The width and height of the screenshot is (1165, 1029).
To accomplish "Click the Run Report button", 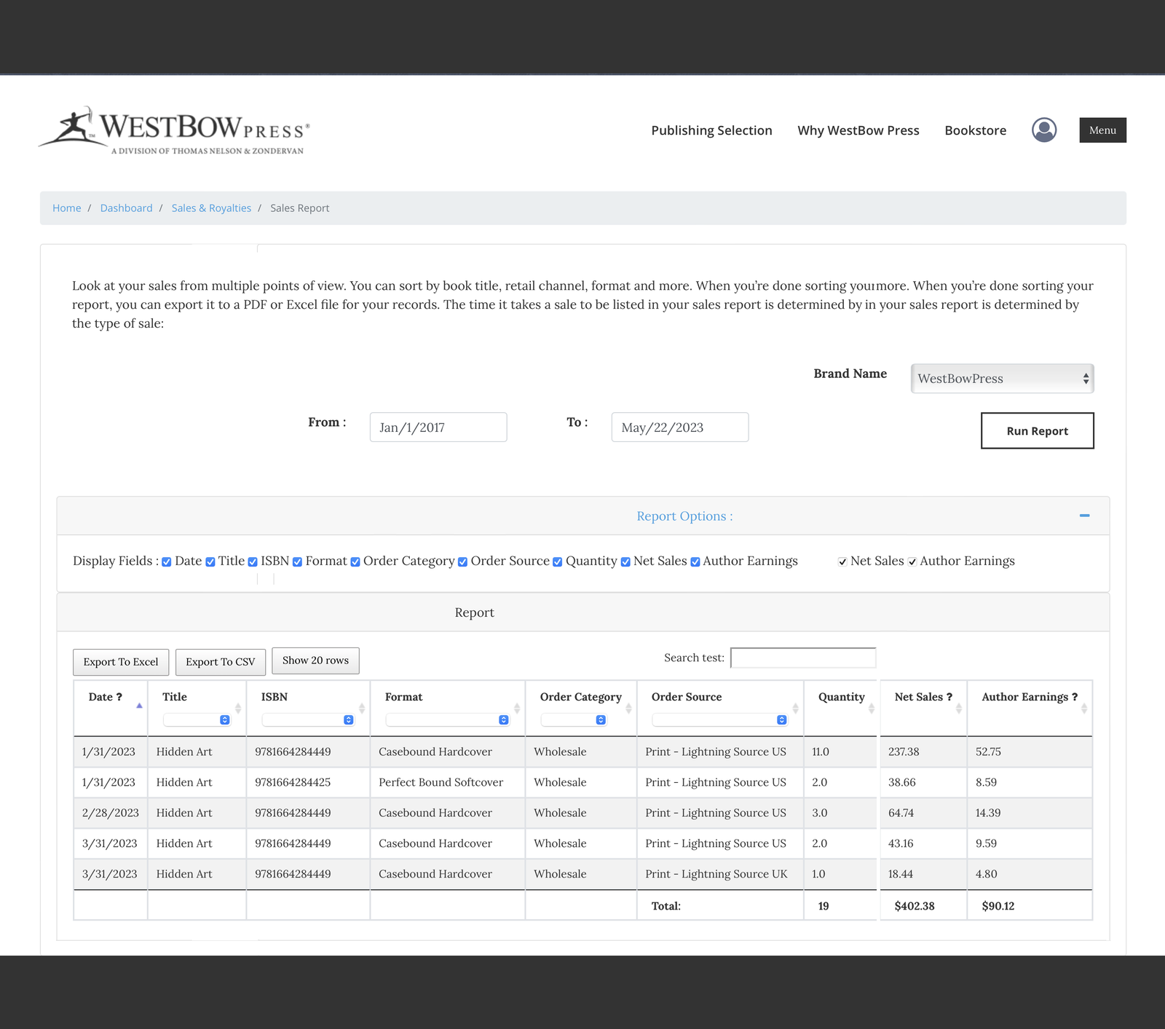I will (1037, 430).
